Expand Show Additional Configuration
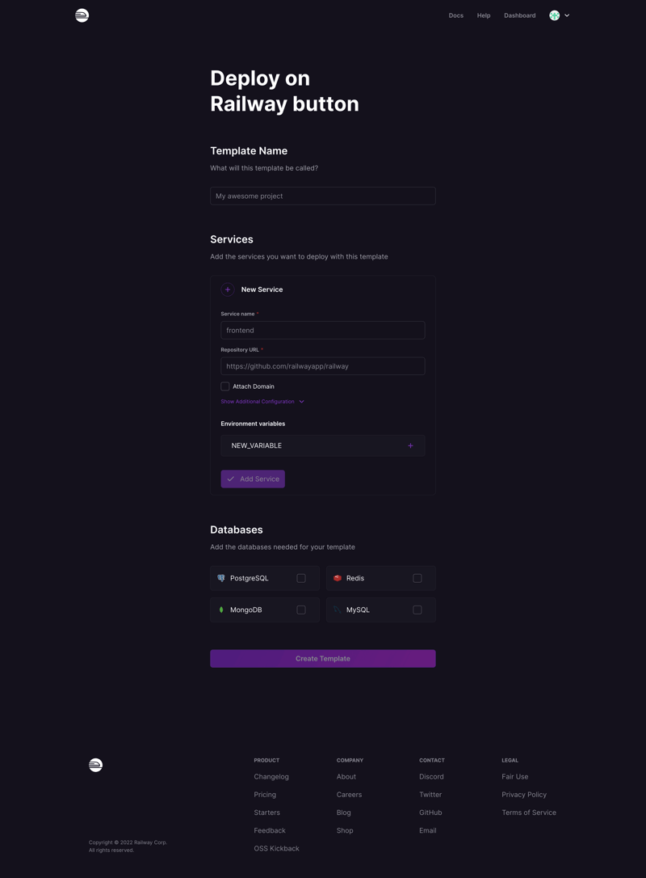This screenshot has height=878, width=646. (262, 402)
